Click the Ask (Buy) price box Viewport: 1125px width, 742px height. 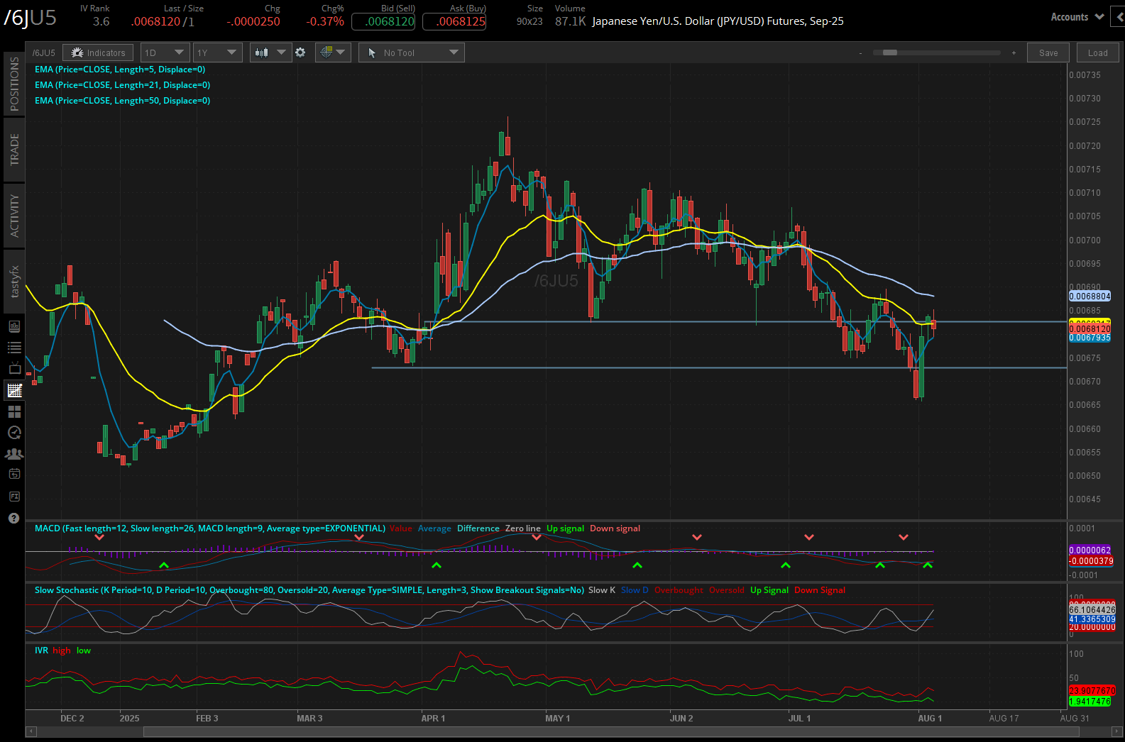pos(454,21)
